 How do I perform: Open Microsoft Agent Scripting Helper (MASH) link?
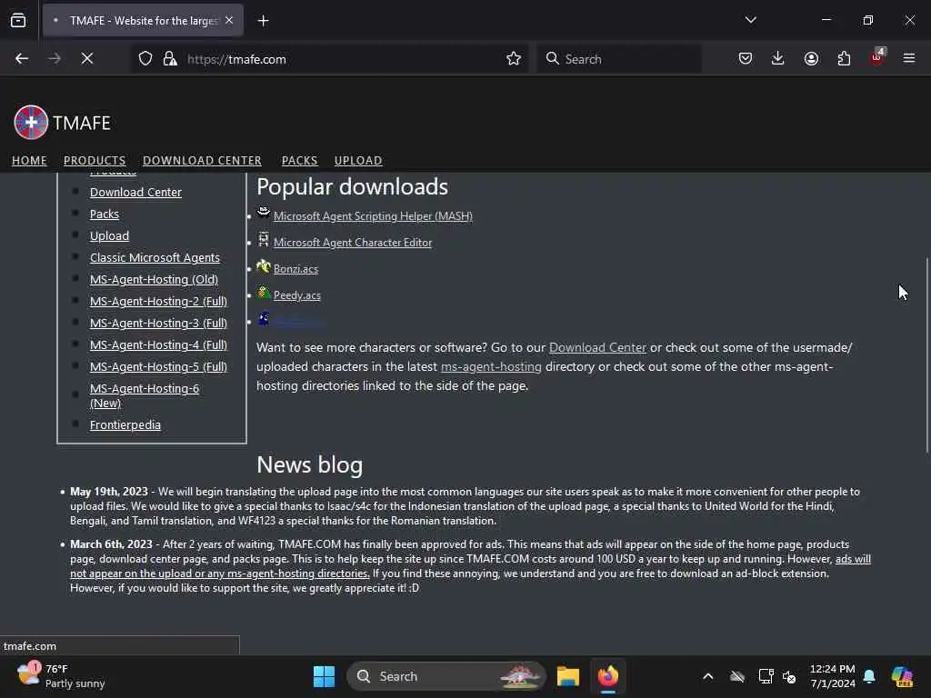point(373,216)
